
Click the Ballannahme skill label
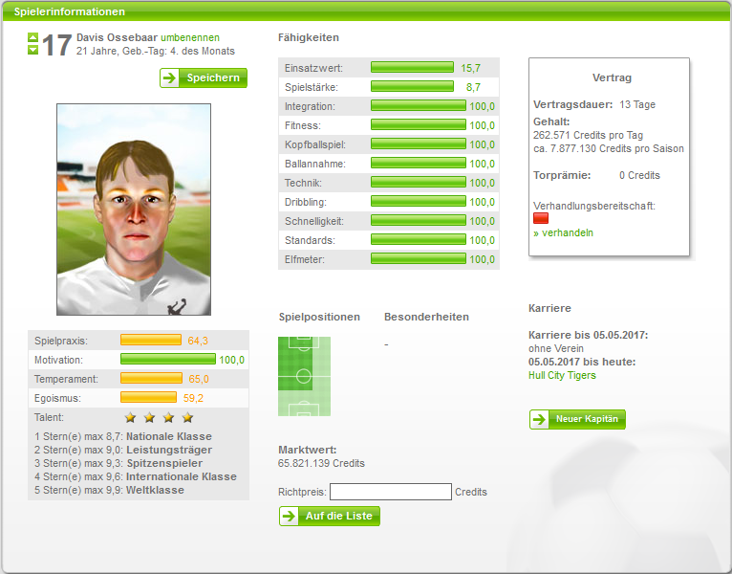[x=315, y=164]
